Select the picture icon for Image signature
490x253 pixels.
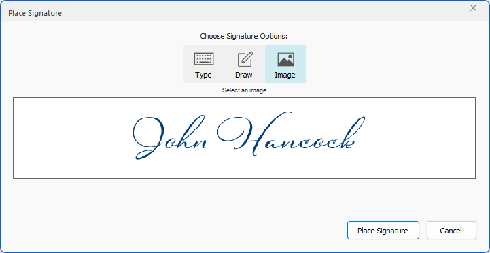click(285, 59)
